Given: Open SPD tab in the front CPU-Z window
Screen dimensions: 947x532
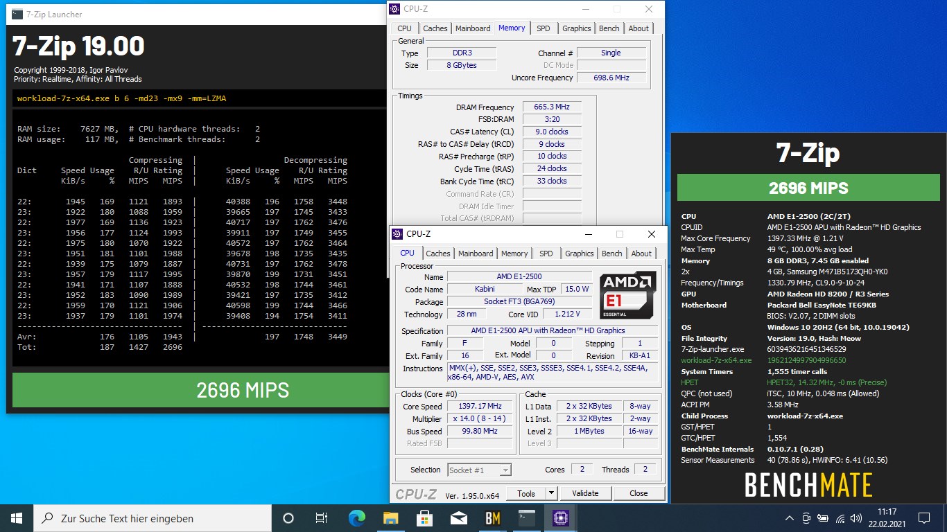Looking at the screenshot, I should pos(546,254).
